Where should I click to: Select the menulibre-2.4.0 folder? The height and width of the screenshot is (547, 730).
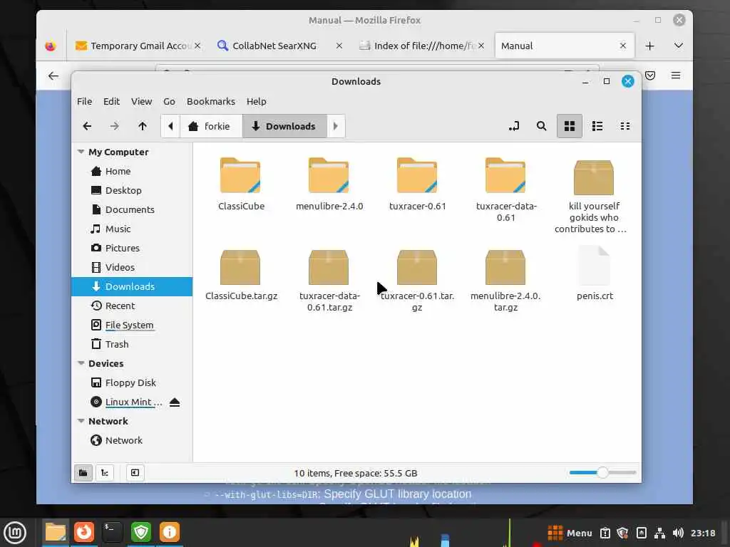click(x=329, y=184)
